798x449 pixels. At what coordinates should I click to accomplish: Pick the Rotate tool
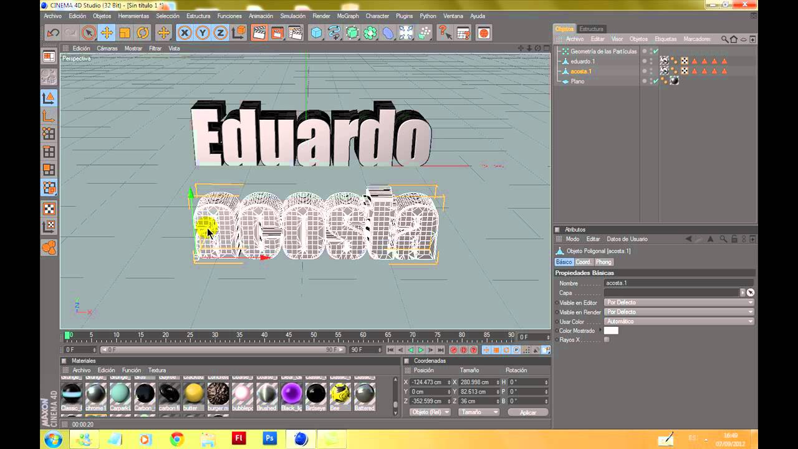point(143,33)
